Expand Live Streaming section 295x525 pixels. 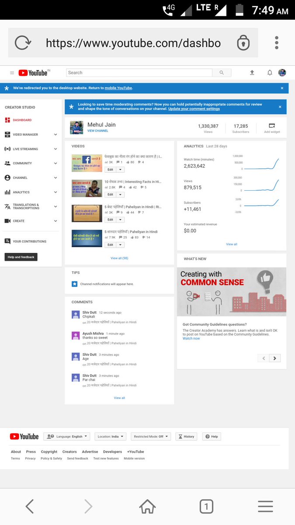[x=31, y=149]
